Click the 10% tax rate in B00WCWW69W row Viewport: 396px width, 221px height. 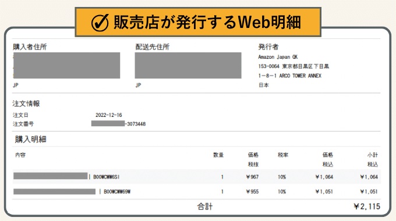tap(282, 192)
